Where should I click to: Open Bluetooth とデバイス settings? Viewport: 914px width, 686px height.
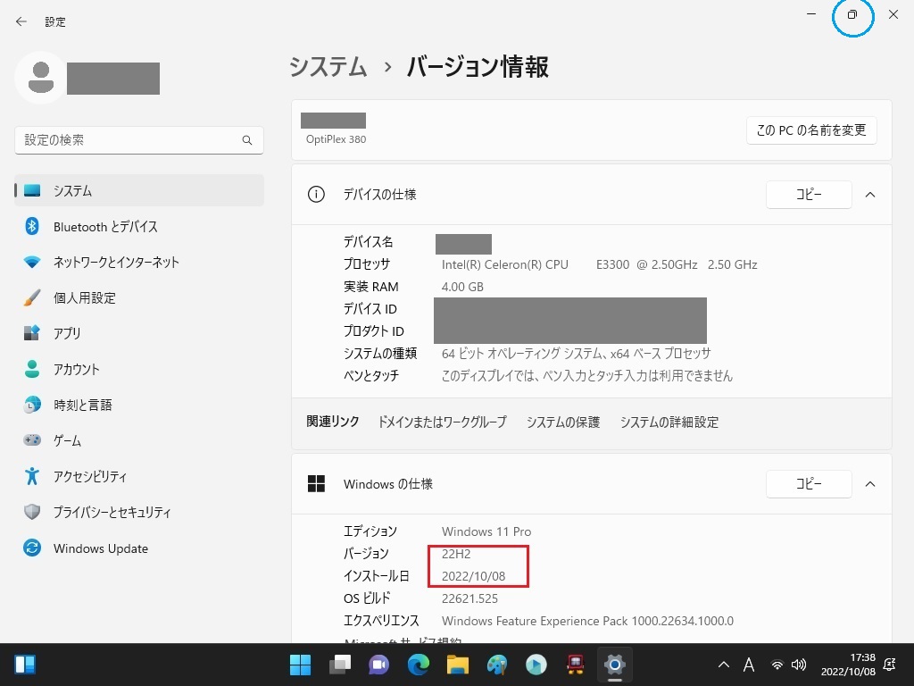pyautogui.click(x=138, y=226)
